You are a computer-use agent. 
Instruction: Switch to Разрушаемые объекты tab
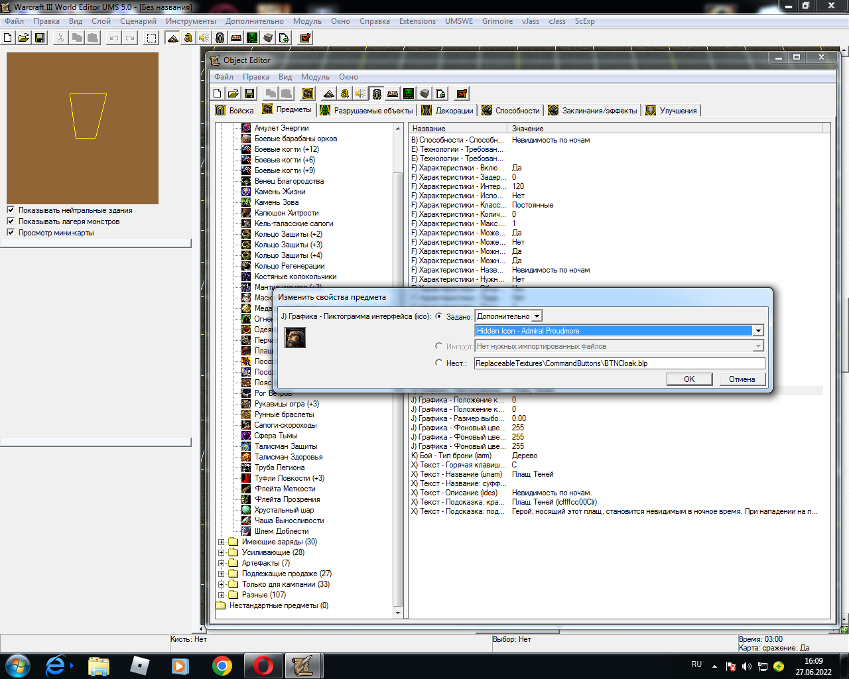coord(366,110)
